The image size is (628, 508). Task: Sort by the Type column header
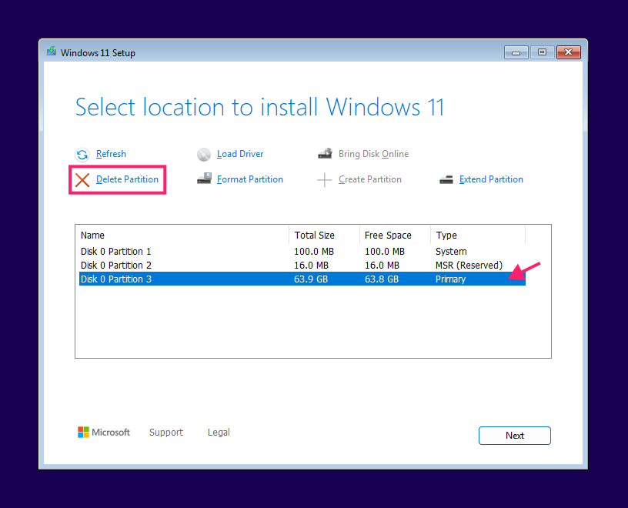477,236
